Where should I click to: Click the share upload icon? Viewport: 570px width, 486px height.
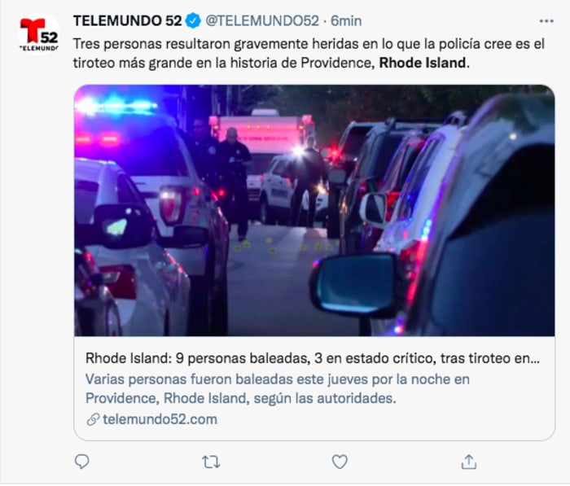468,462
